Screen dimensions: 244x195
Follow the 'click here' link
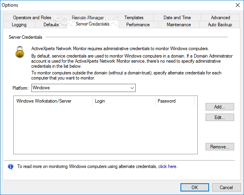167,166
